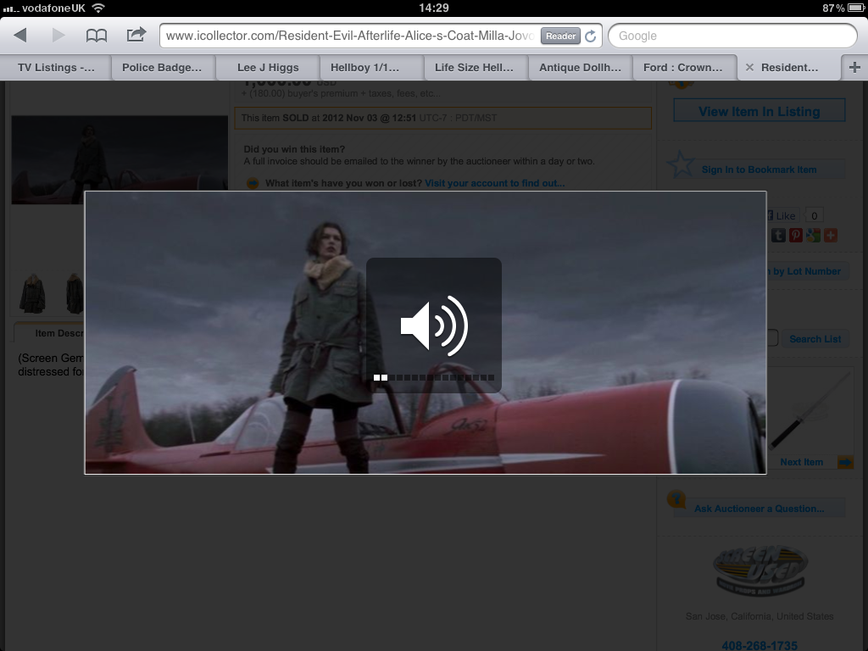Switch to the Antique Dollh tab
Viewport: 868px width, 651px height.
[x=580, y=68]
